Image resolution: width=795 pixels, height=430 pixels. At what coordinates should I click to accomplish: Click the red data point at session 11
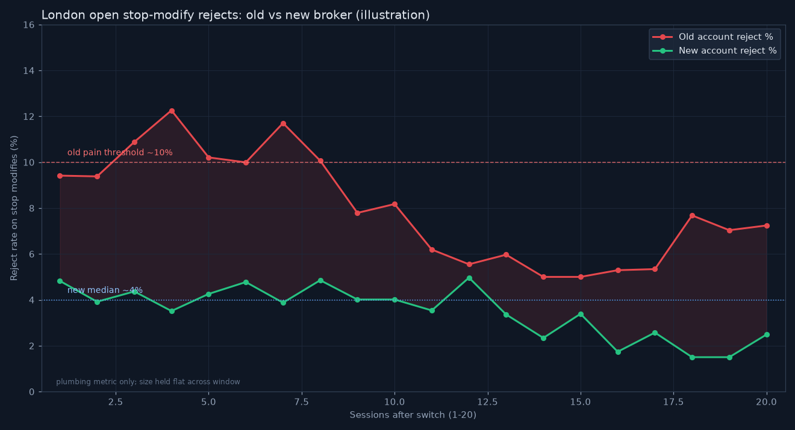tap(432, 250)
